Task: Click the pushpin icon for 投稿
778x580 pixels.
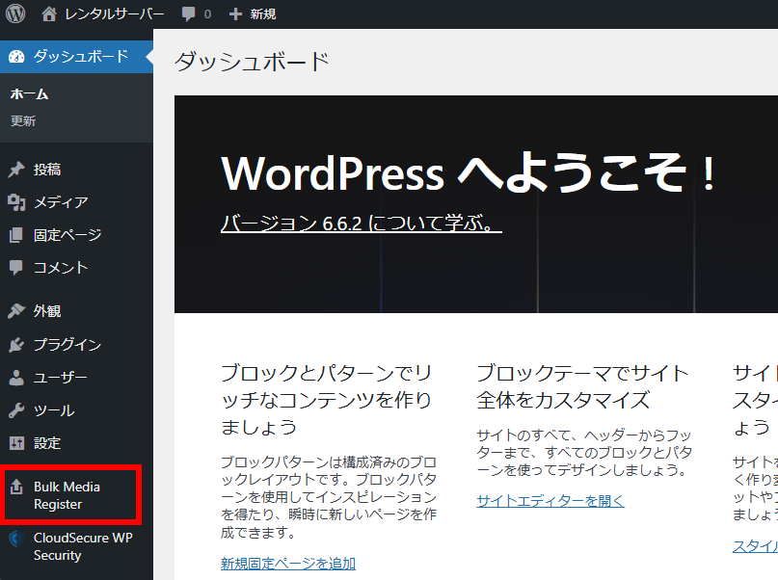Action: tap(16, 171)
